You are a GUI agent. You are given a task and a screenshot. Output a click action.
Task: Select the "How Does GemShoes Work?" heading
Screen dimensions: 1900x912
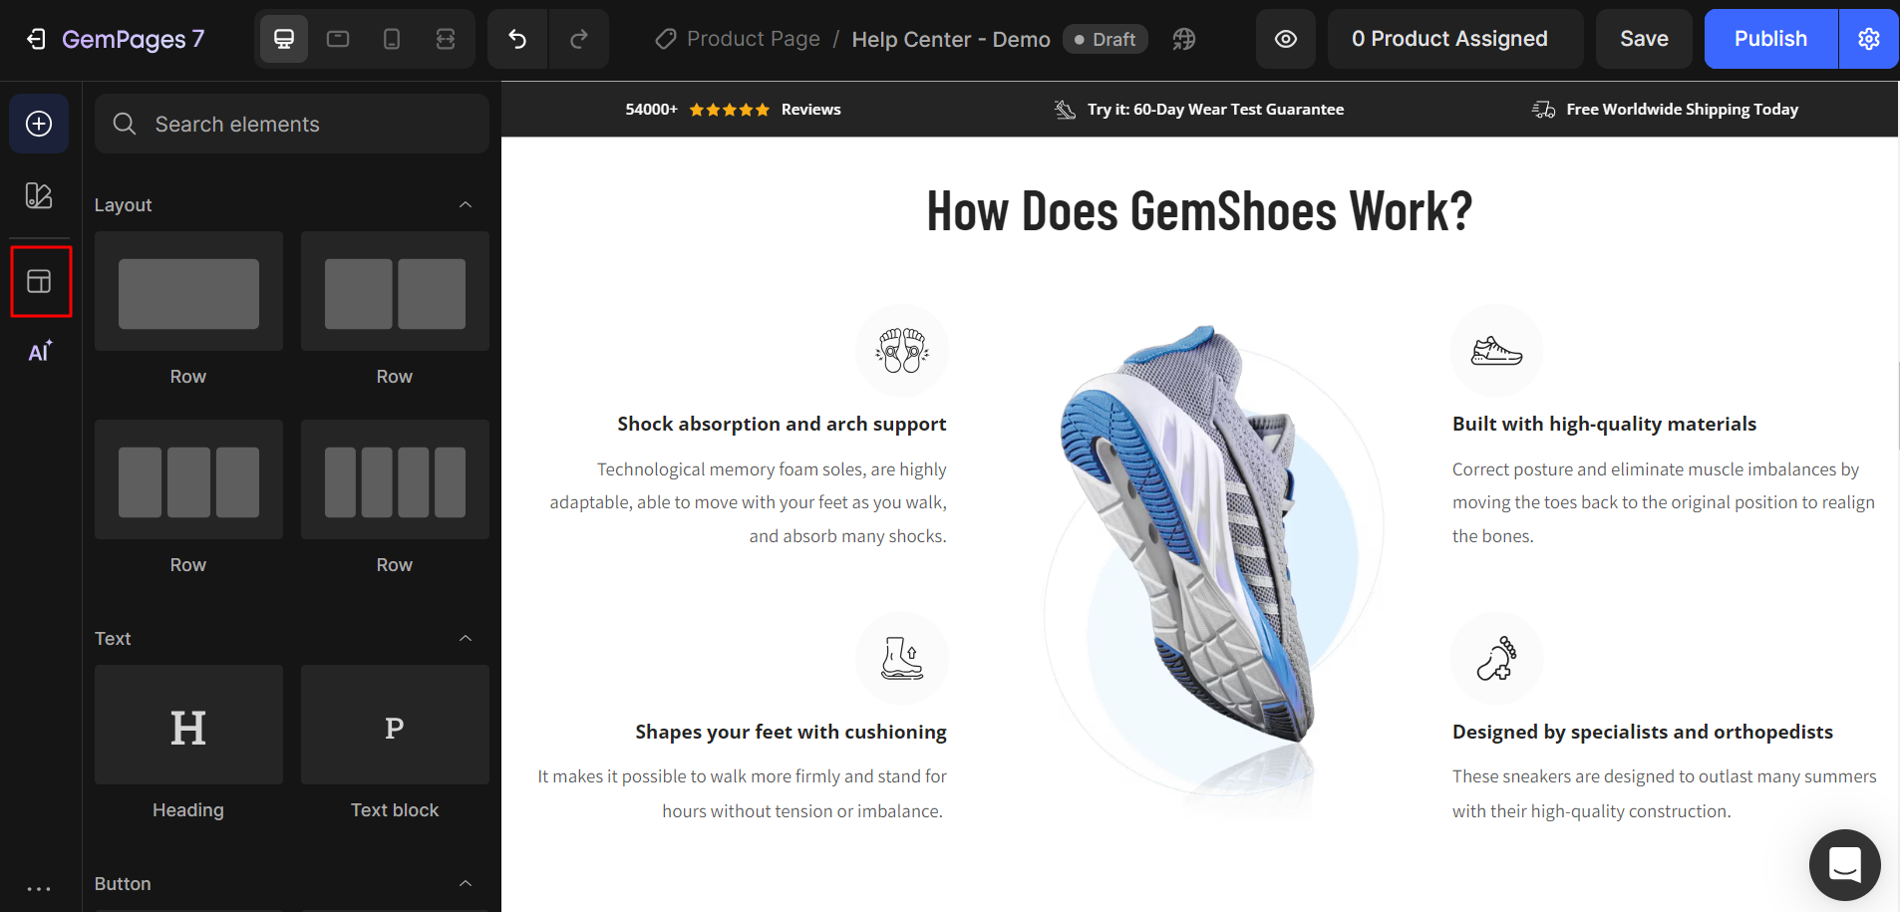(1199, 211)
